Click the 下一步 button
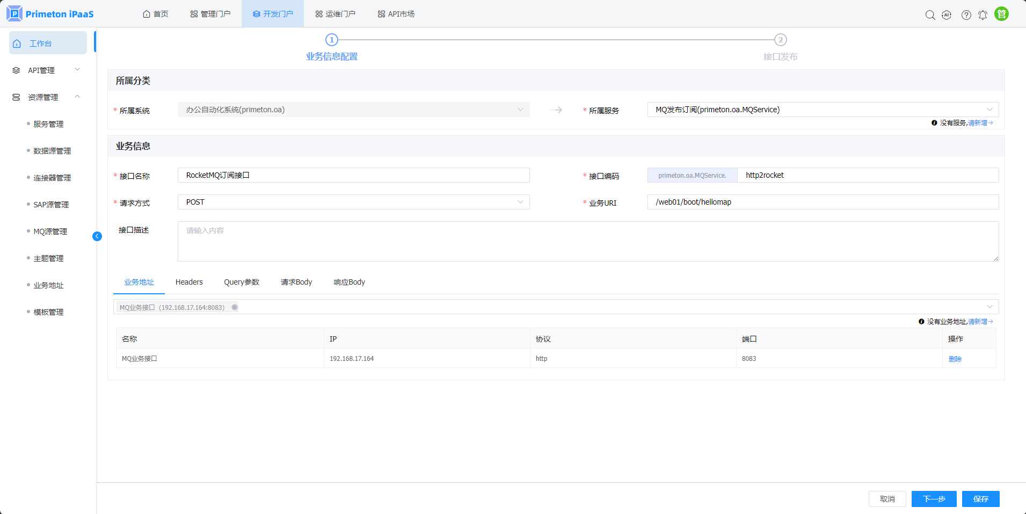 (934, 499)
